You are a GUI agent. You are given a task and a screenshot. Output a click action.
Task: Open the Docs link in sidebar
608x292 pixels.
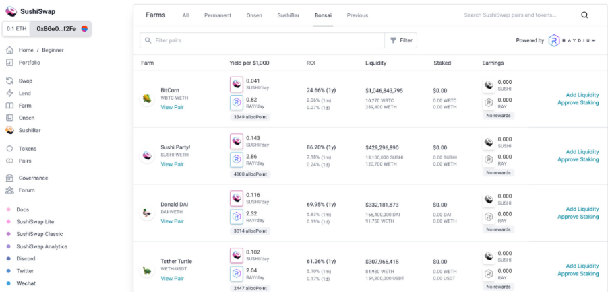[22, 209]
